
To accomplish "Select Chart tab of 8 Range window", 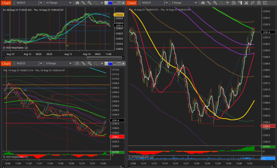I will click(x=6, y=63).
